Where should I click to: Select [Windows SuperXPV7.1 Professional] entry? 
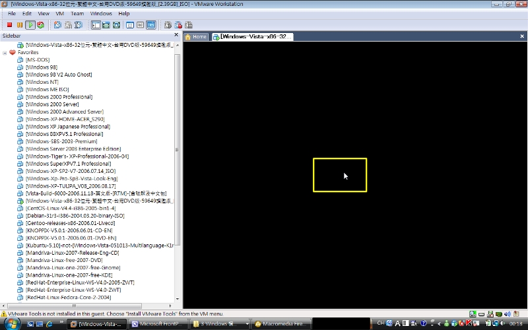68,164
